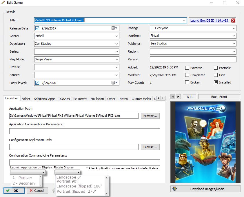The image size is (244, 197).
Task: Open LaunchBox DB ID #141463 link
Action: pyautogui.click(x=209, y=21)
